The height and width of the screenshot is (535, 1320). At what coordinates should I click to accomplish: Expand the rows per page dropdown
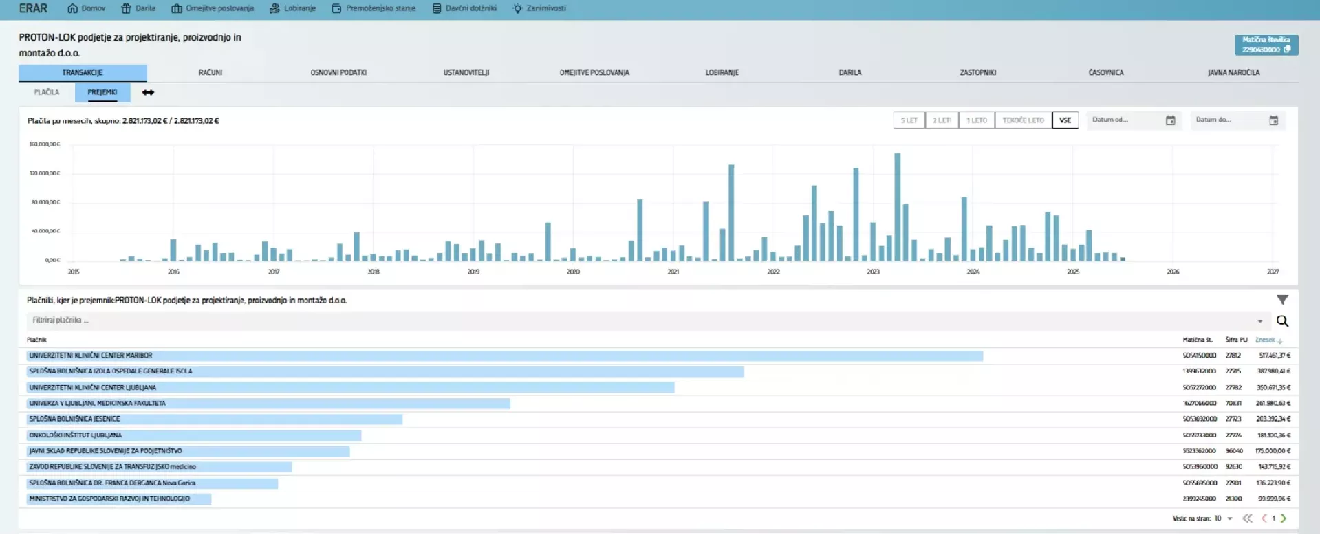pos(1229,518)
